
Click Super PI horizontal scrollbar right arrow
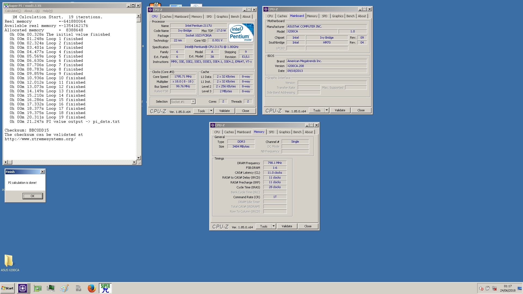coord(134,162)
